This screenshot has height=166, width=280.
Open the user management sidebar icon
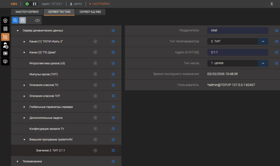[x=5, y=45]
